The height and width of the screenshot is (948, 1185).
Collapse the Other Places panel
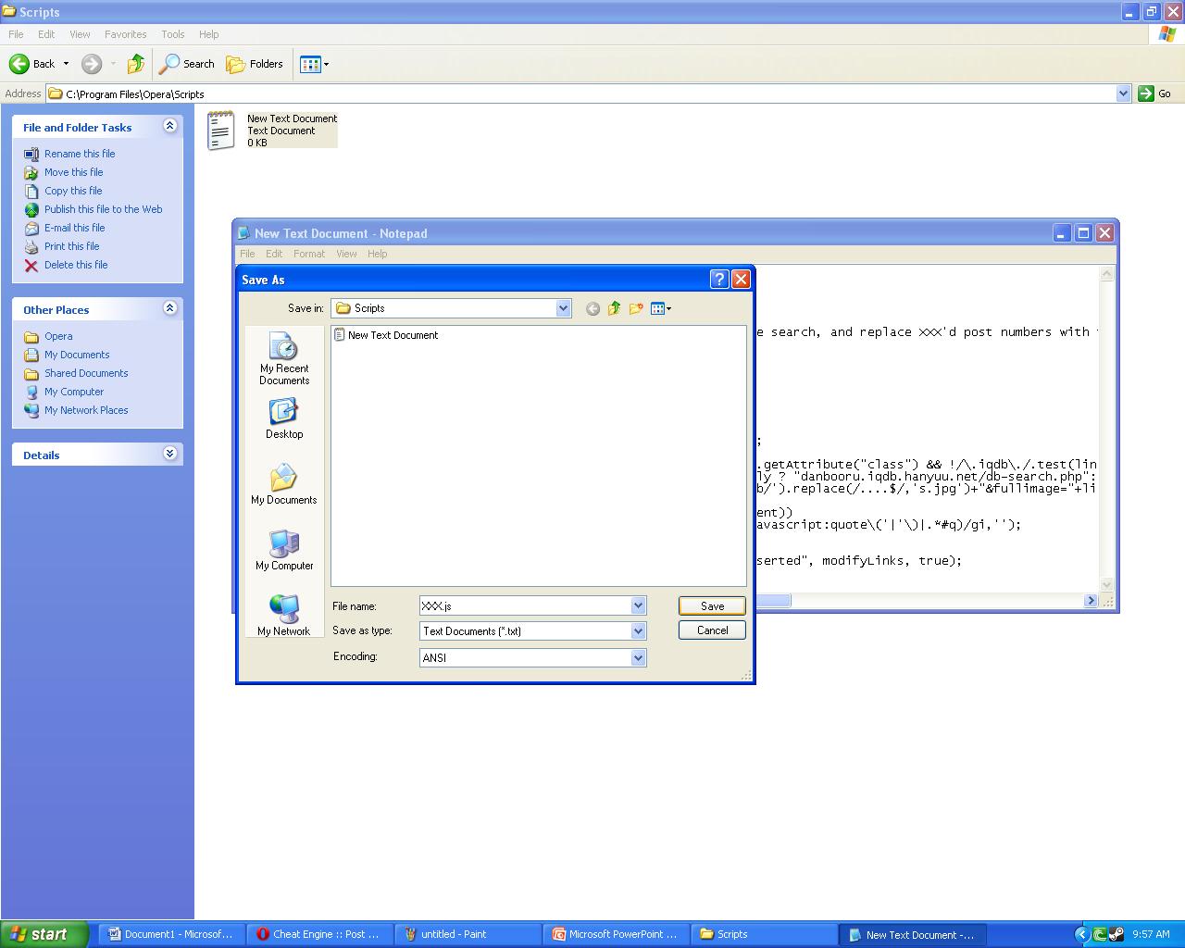coord(169,308)
